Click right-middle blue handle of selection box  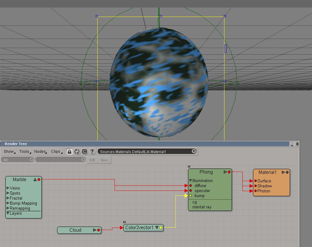click(225, 81)
